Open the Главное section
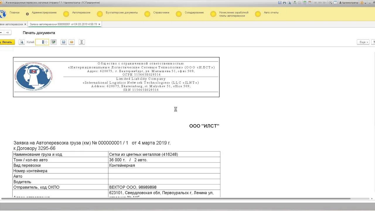The width and height of the screenshot is (375, 211). point(14,13)
